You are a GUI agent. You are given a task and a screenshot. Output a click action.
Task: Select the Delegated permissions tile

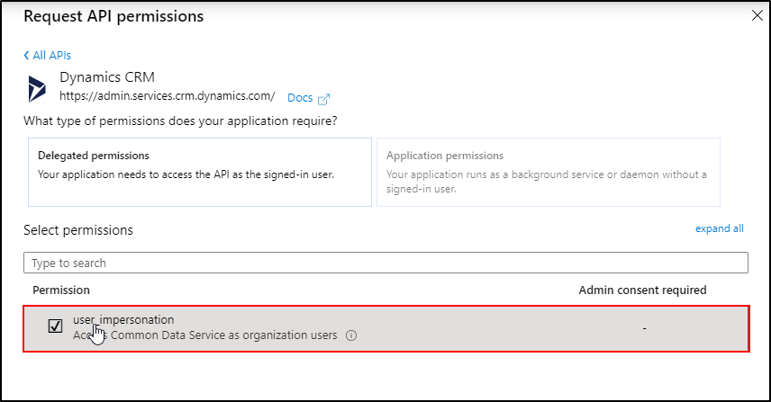(200, 172)
